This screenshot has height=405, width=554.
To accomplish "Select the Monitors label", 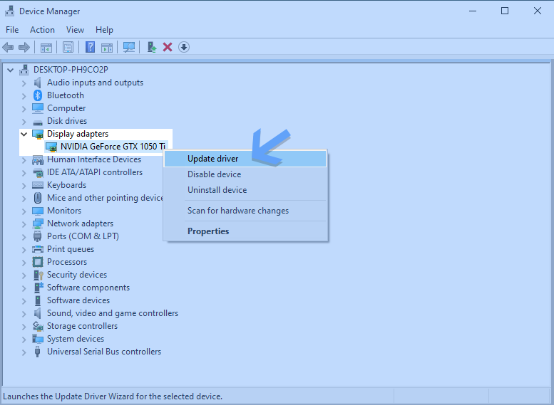I will coord(64,211).
